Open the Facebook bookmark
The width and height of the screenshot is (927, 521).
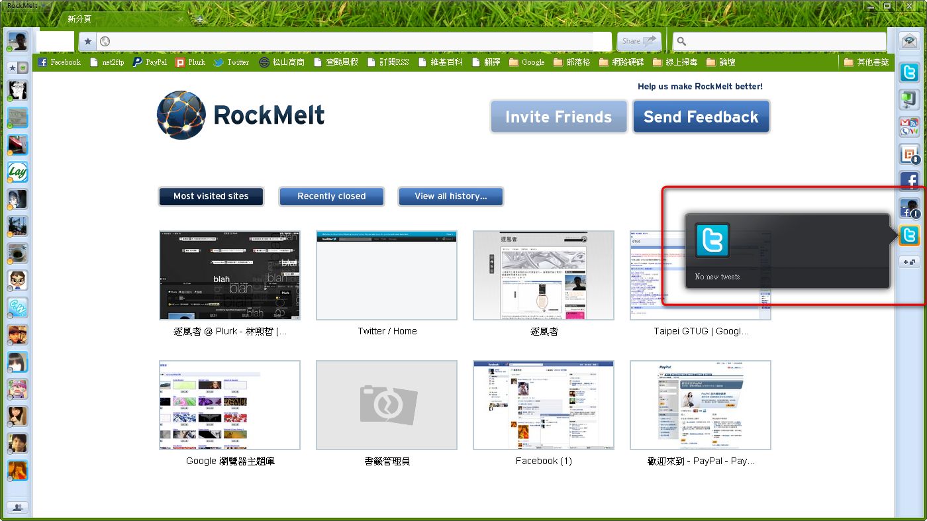click(x=60, y=62)
